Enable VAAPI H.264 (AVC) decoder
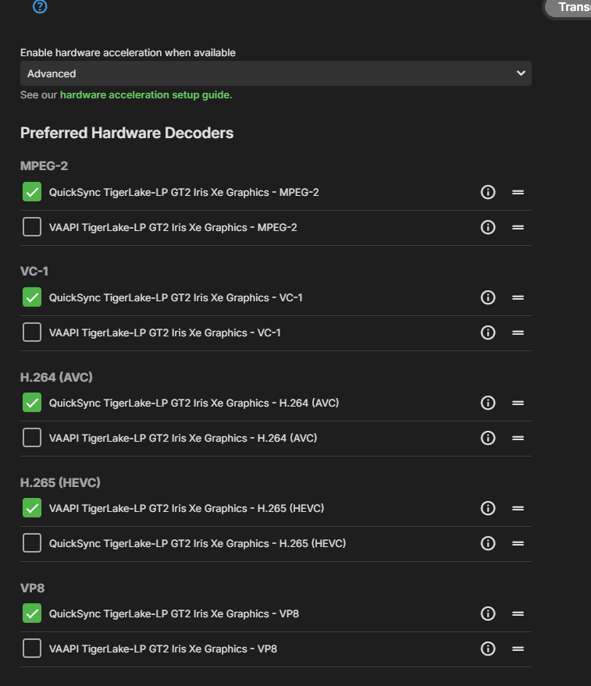Screen dimensions: 591x686 pyautogui.click(x=32, y=438)
